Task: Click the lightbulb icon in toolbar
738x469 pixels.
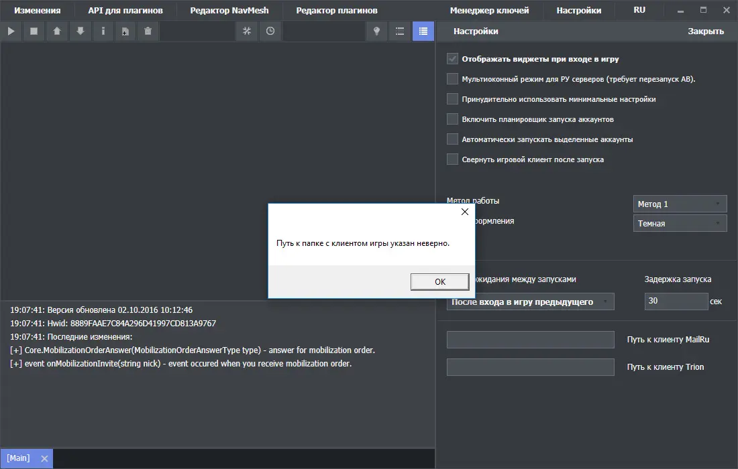Action: [x=377, y=31]
